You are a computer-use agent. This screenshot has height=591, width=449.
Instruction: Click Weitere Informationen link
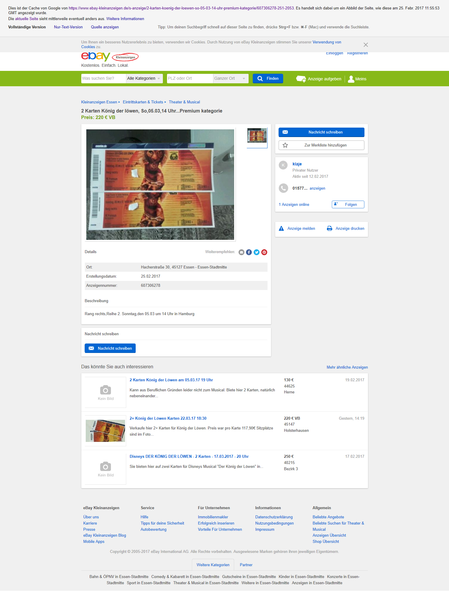coord(125,19)
